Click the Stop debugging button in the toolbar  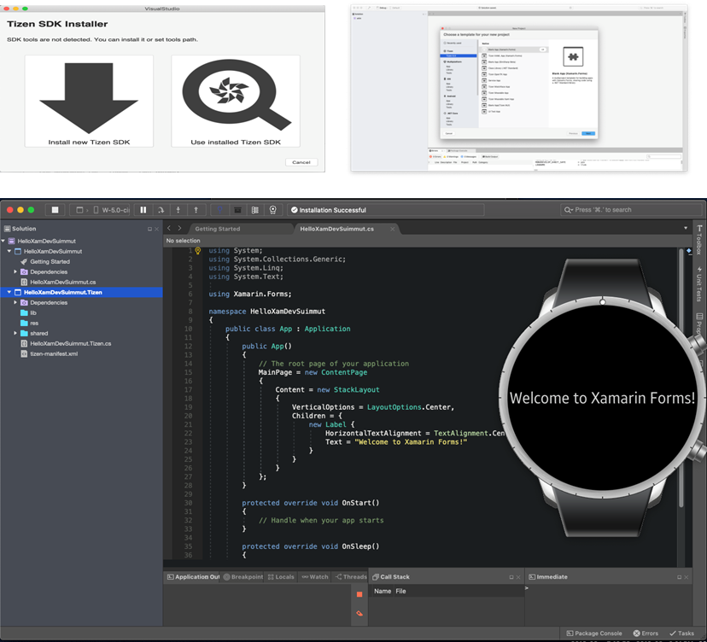(55, 210)
